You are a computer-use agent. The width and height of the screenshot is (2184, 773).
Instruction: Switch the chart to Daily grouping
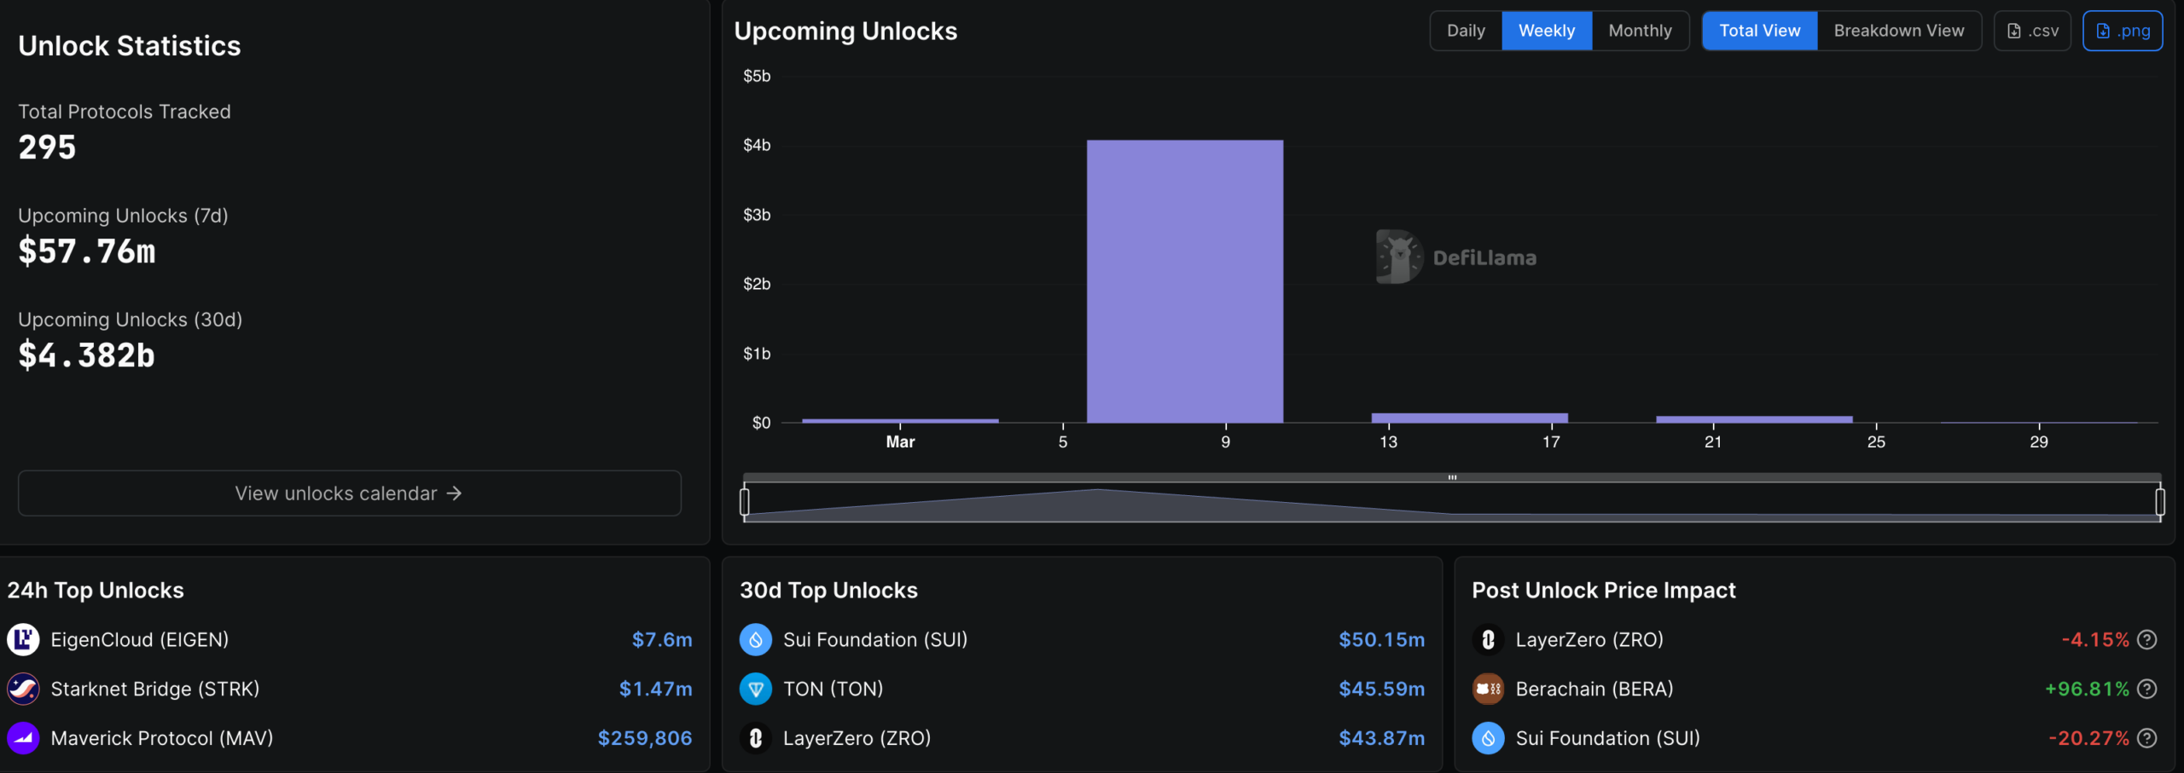point(1466,31)
